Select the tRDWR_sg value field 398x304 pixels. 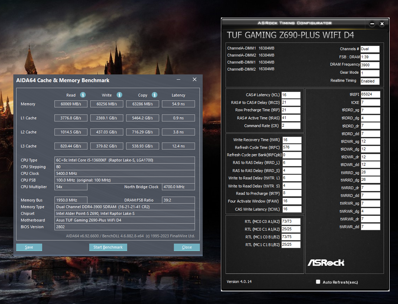tap(371, 141)
